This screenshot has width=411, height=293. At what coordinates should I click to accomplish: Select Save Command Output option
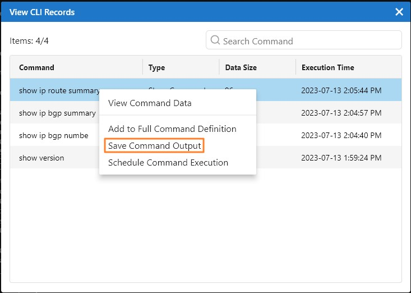[154, 146]
